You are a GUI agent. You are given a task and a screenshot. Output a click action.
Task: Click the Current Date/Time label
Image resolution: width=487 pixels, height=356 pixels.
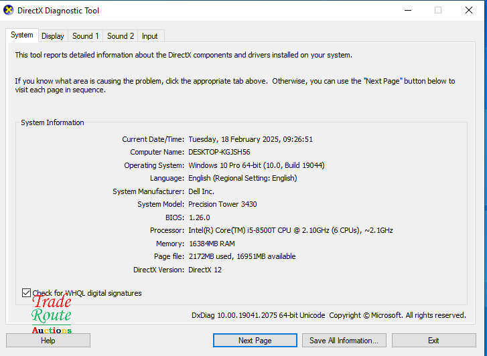[153, 139]
